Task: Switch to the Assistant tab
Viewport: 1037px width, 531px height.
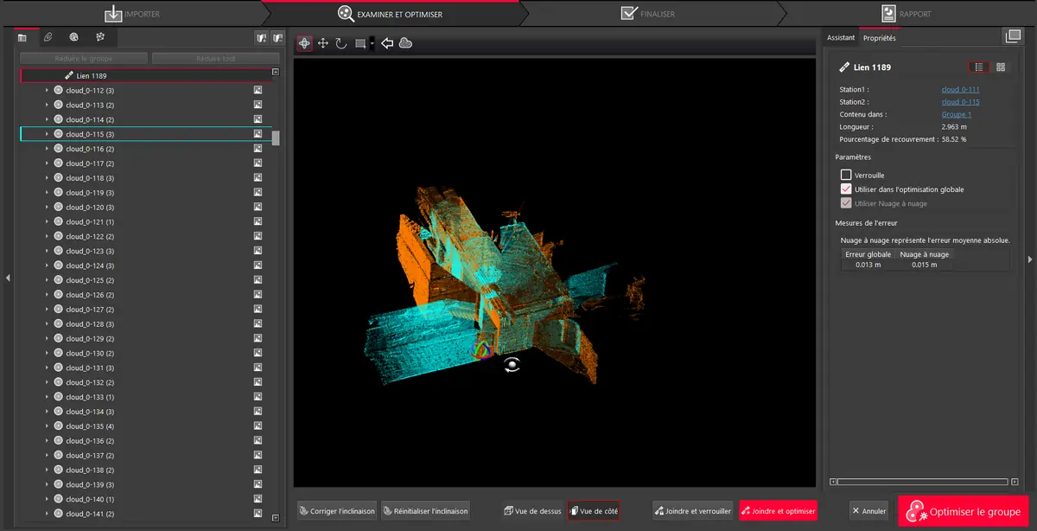Action: [840, 37]
